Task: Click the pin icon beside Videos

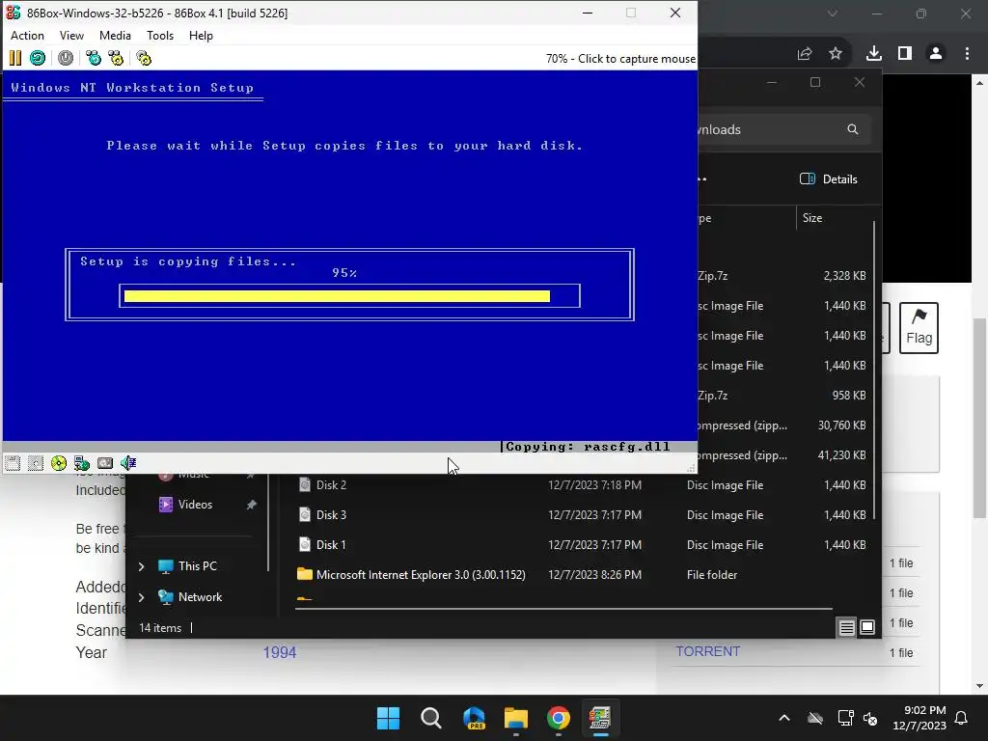Action: coord(252,505)
